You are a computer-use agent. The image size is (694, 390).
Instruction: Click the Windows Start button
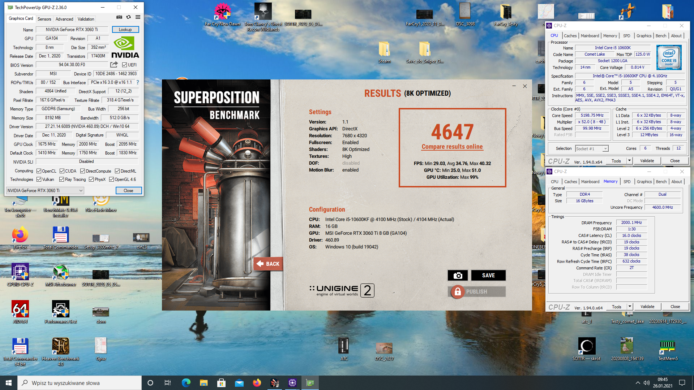pyautogui.click(x=9, y=383)
